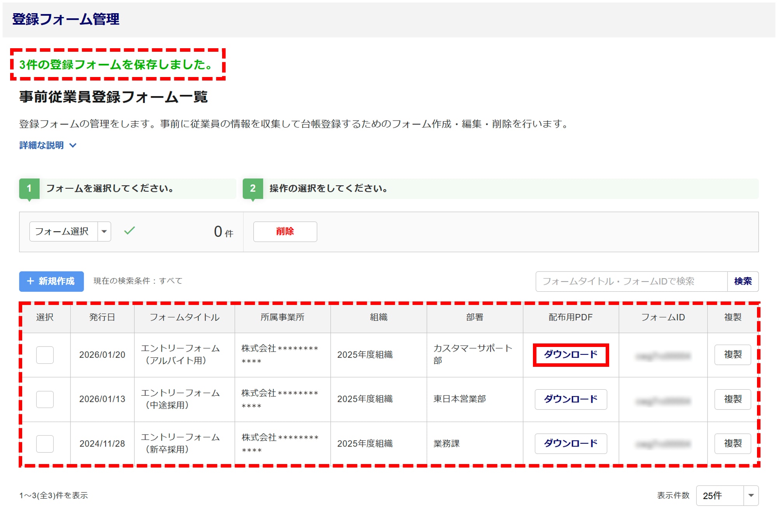Click the green checkmark icon beside フォーム選択
This screenshot has width=778, height=522.
[x=130, y=231]
